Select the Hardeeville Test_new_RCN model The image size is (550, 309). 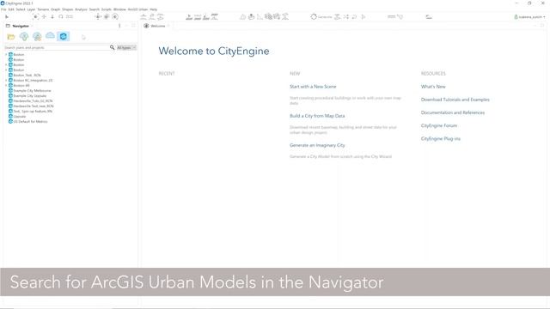(31, 106)
